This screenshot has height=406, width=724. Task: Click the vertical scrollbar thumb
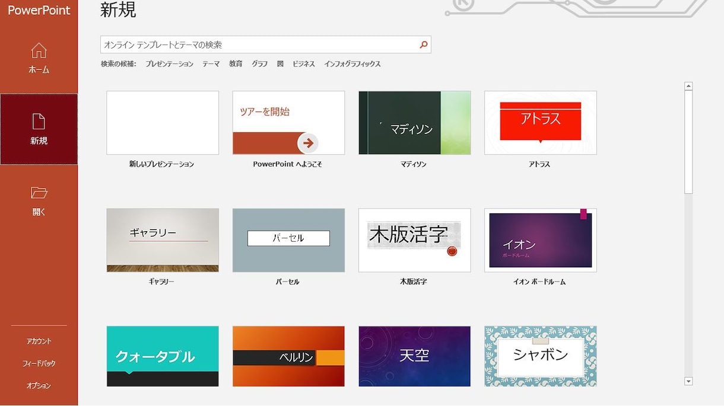(x=688, y=142)
